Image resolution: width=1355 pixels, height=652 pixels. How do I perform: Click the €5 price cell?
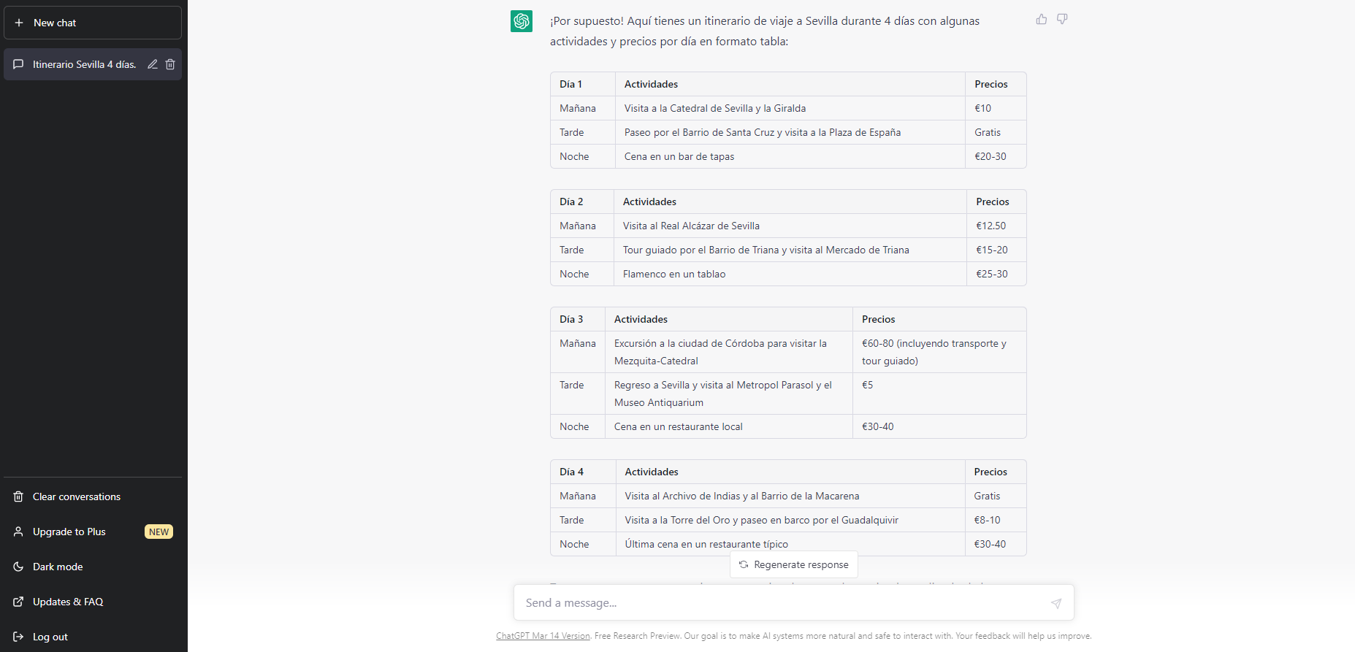pos(939,394)
